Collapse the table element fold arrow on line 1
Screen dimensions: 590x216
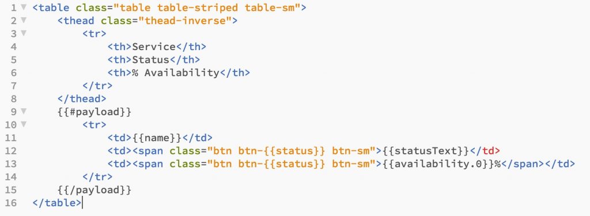coord(24,7)
